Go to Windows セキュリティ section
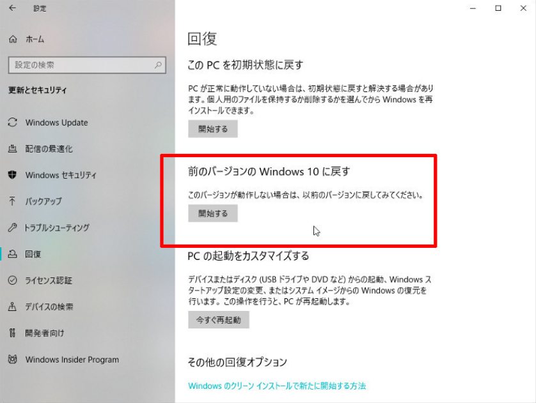Screen dimensions: 536x403 click(61, 175)
